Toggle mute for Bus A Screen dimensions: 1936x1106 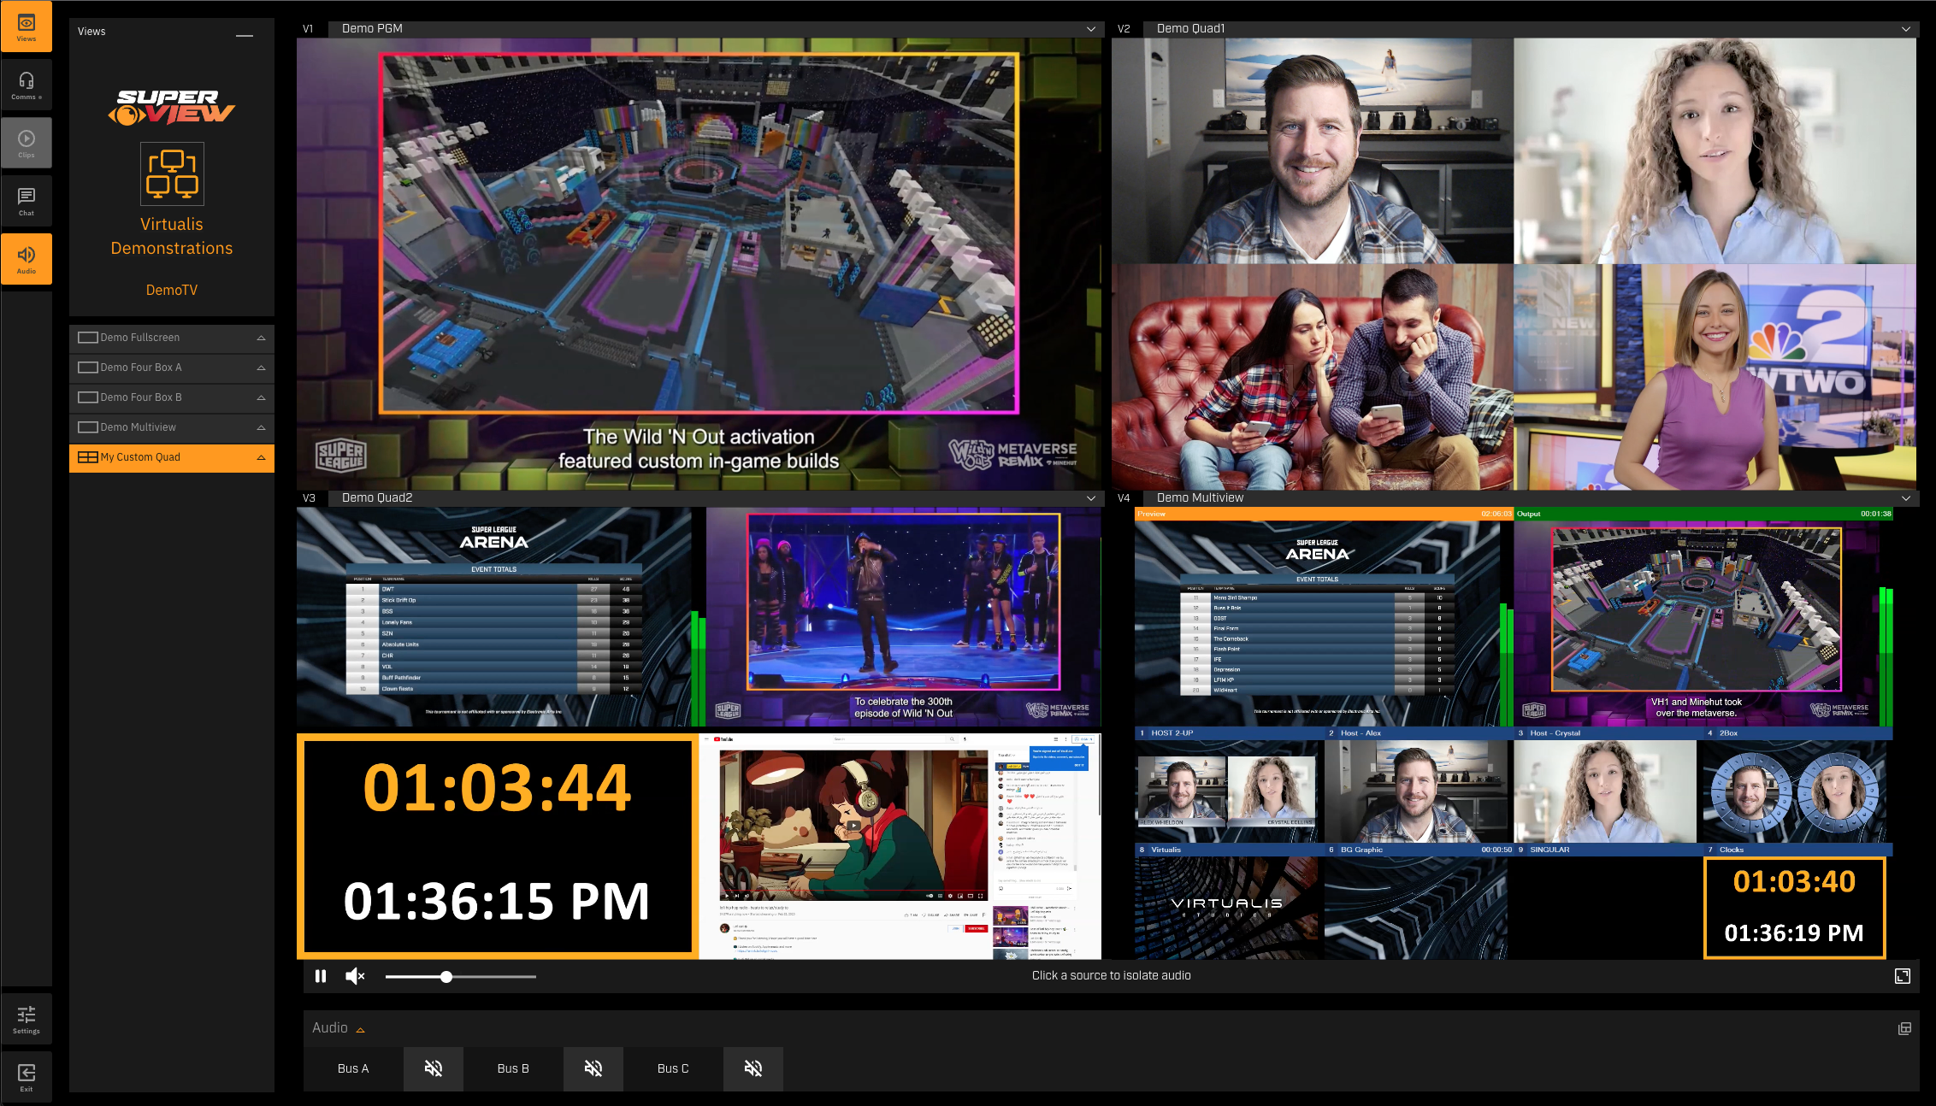[x=434, y=1068]
